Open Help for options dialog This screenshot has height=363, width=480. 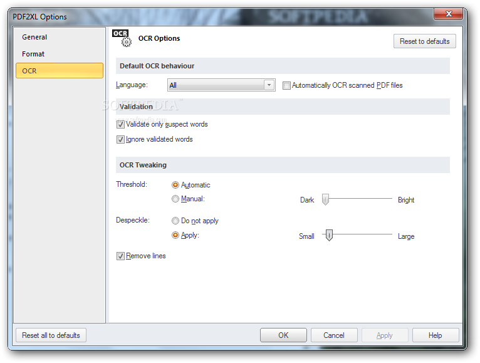pos(436,335)
